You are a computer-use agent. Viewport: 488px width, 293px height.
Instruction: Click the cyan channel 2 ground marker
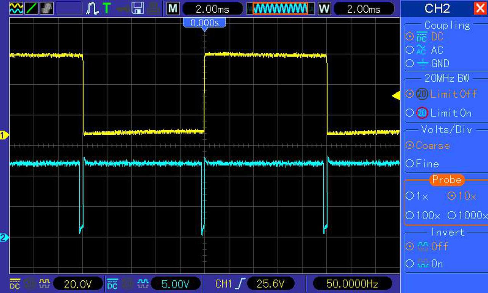tap(4, 238)
